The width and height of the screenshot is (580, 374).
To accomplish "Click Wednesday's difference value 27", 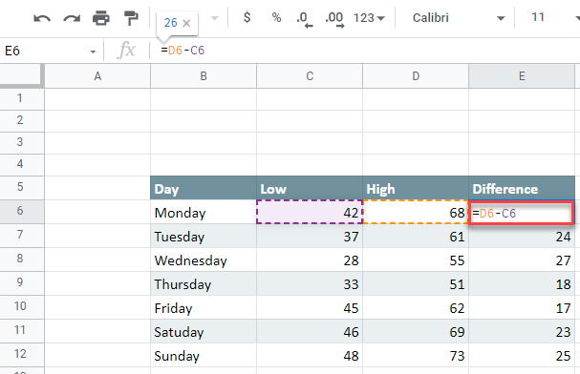I will pyautogui.click(x=522, y=260).
